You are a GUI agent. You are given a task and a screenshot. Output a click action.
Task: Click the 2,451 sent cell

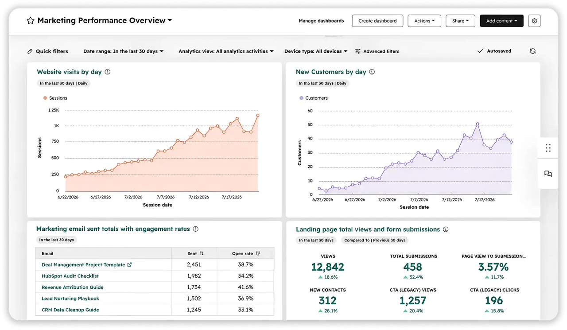194,264
